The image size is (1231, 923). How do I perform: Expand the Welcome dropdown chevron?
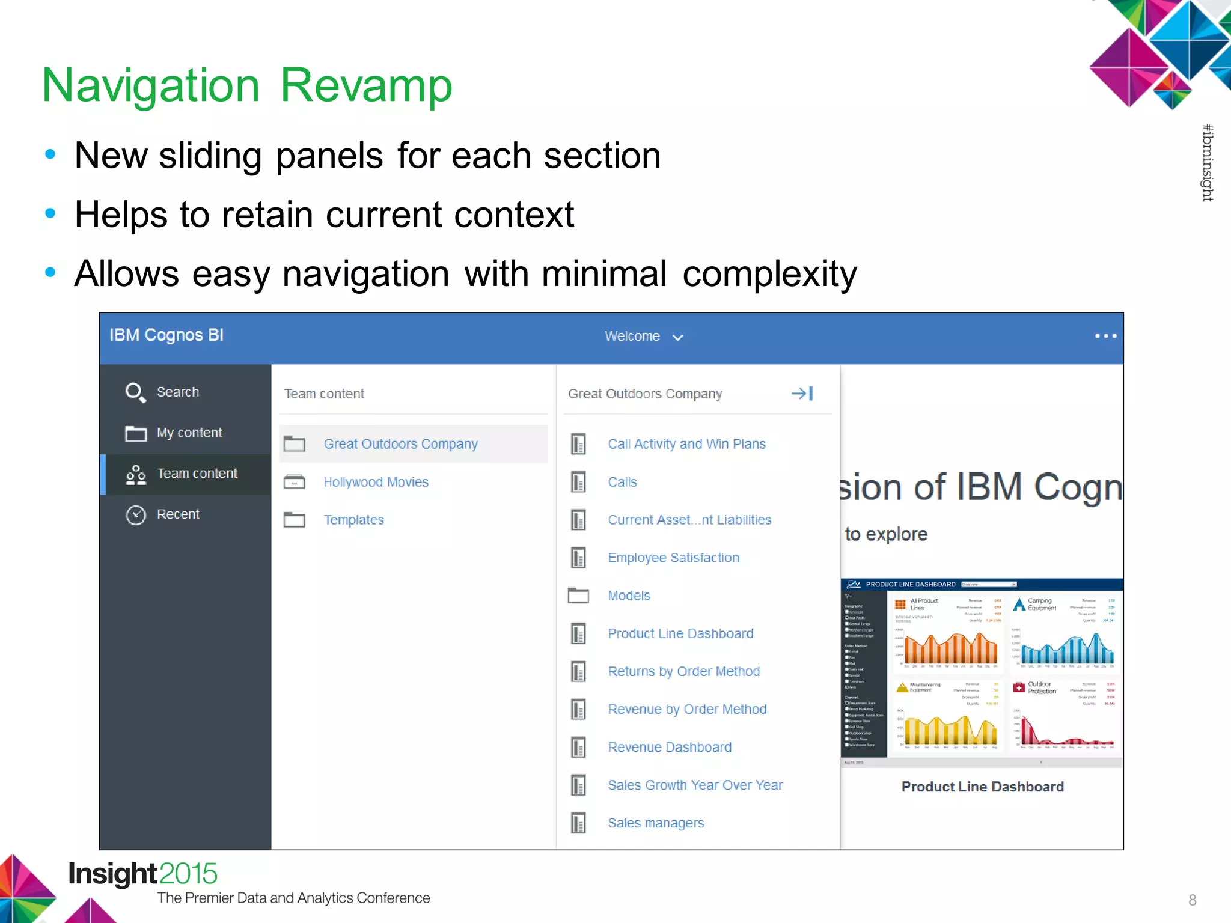tap(678, 337)
